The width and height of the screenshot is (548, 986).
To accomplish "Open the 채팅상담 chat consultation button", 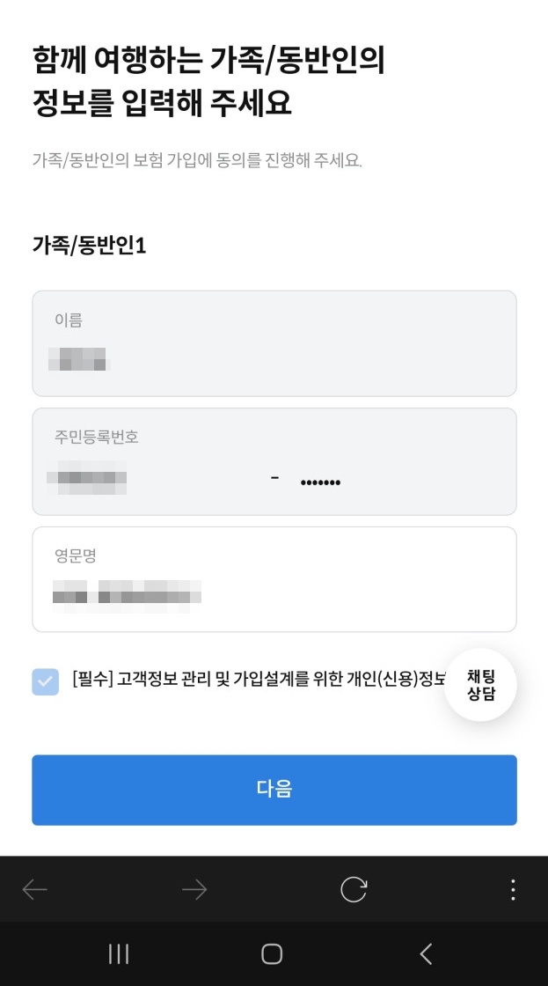I will (480, 685).
